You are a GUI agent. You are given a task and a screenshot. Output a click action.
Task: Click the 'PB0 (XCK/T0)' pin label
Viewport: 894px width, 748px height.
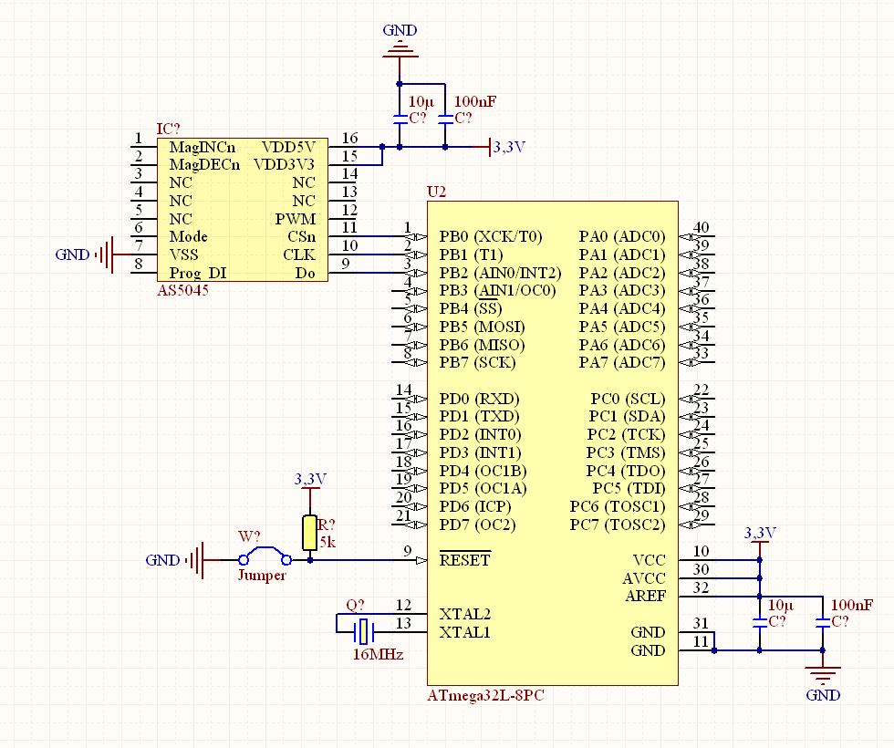click(491, 236)
